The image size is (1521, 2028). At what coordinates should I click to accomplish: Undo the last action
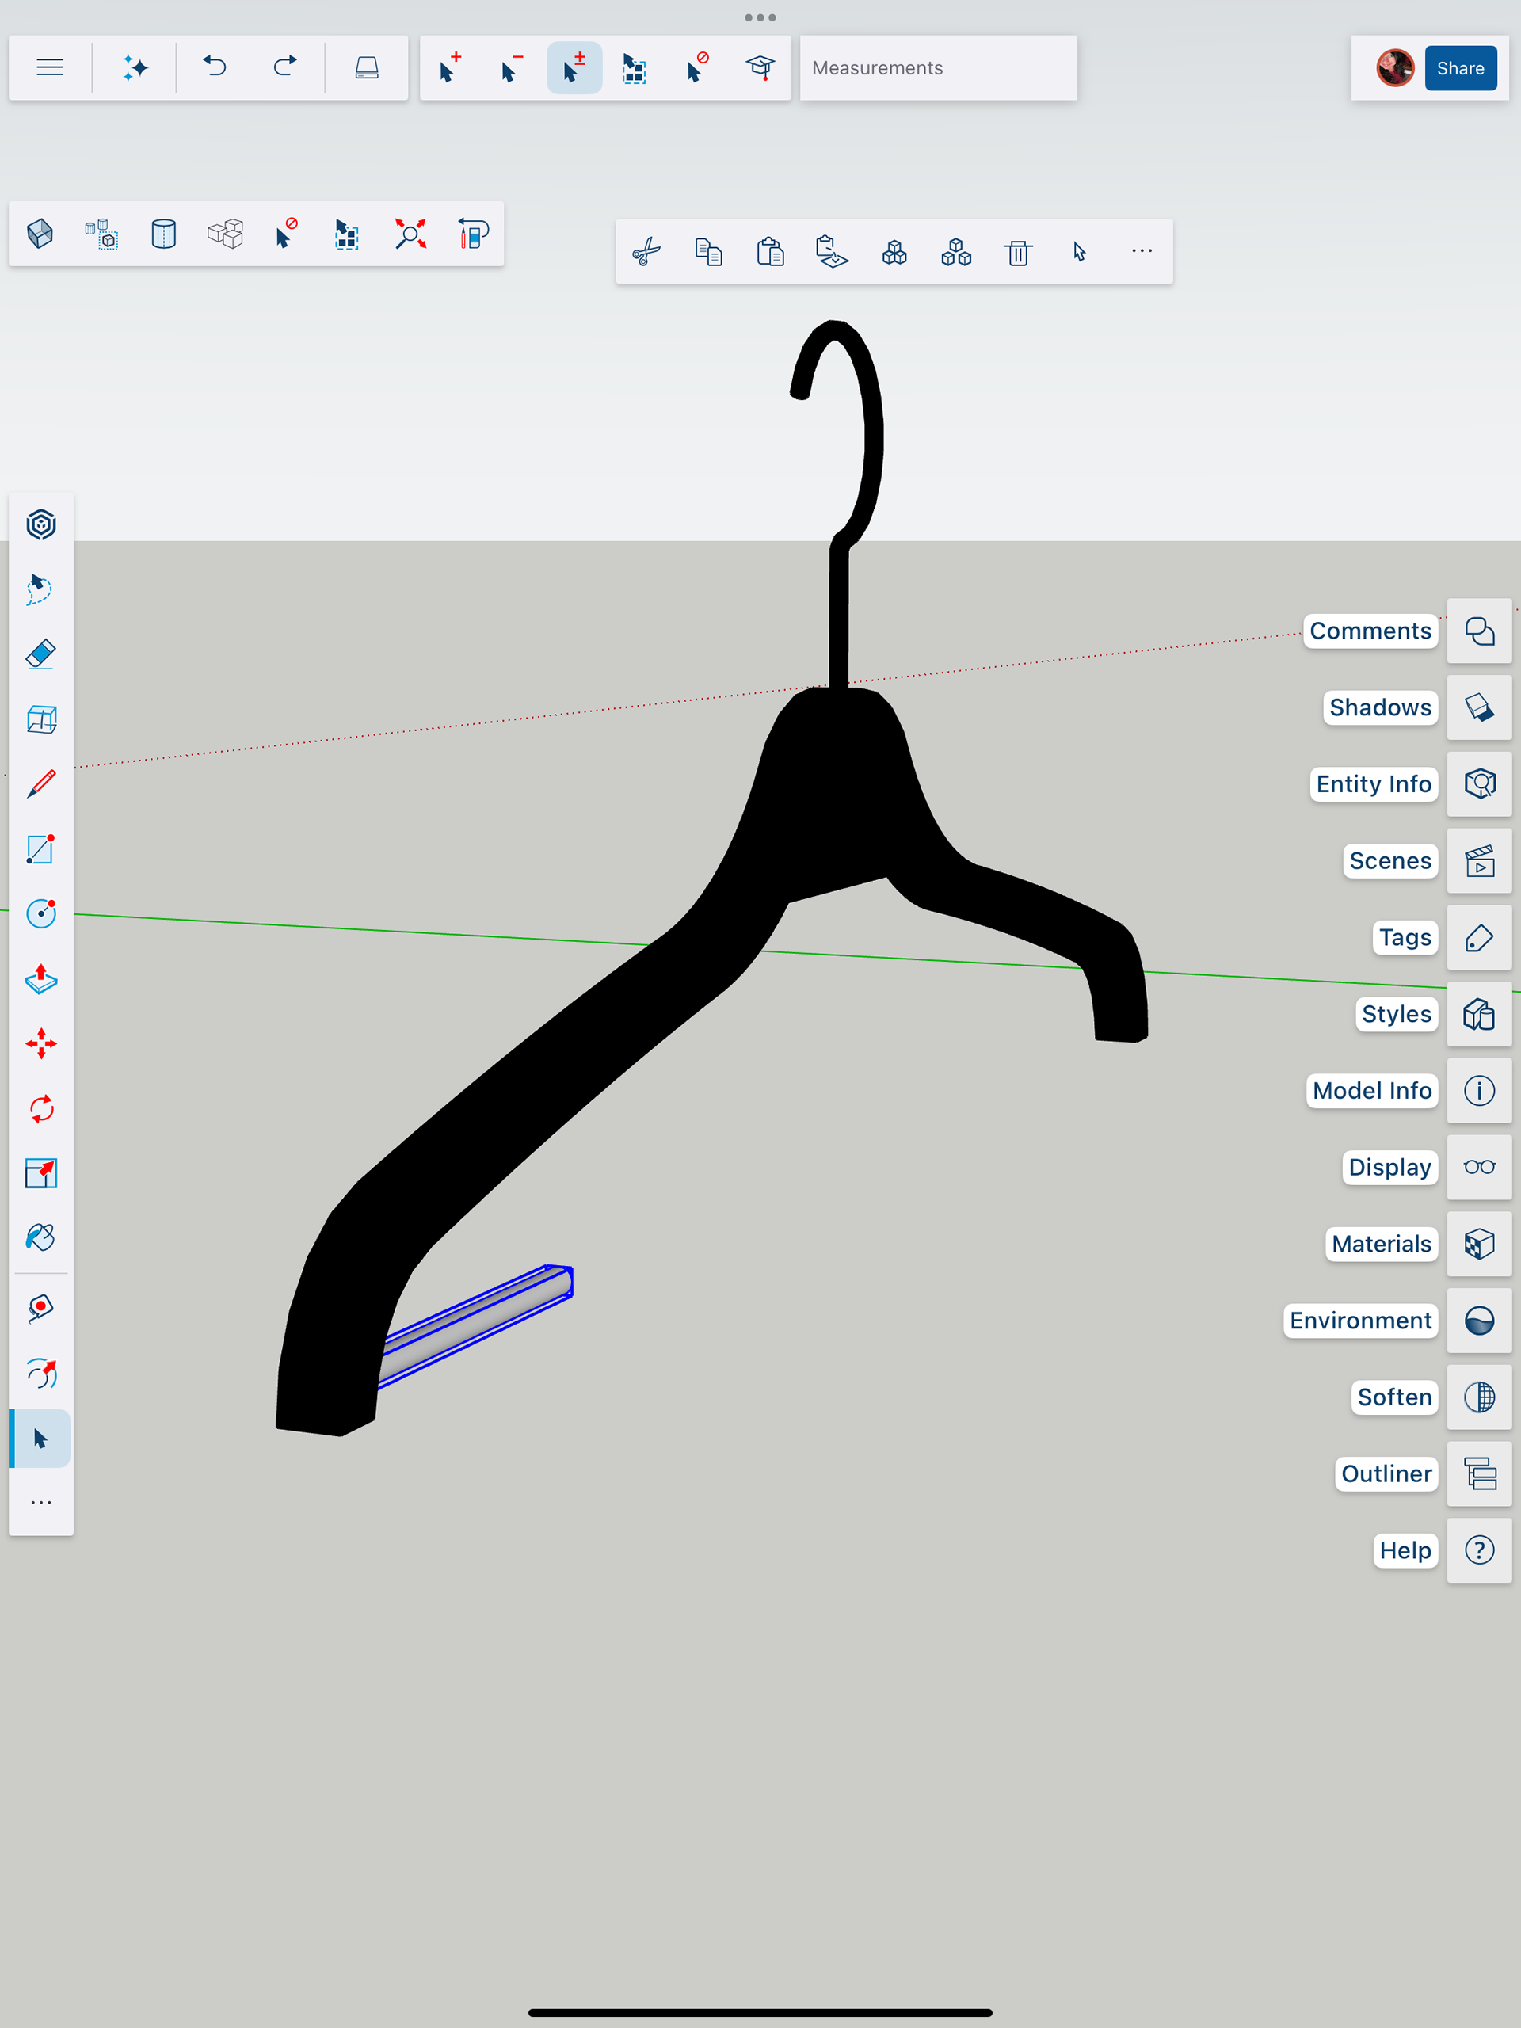pos(215,68)
